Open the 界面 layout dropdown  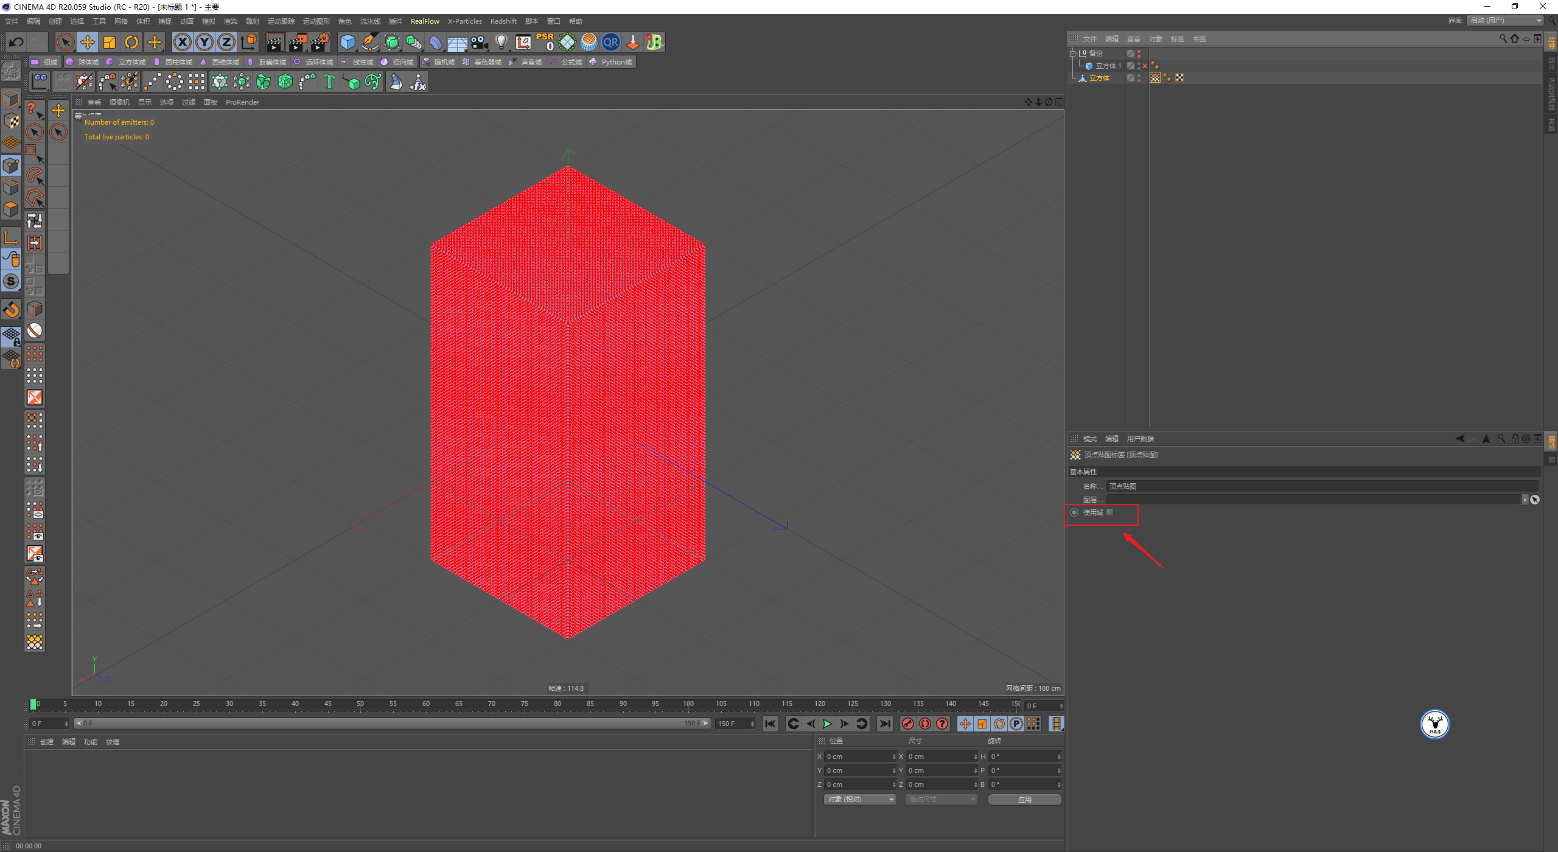click(1505, 21)
